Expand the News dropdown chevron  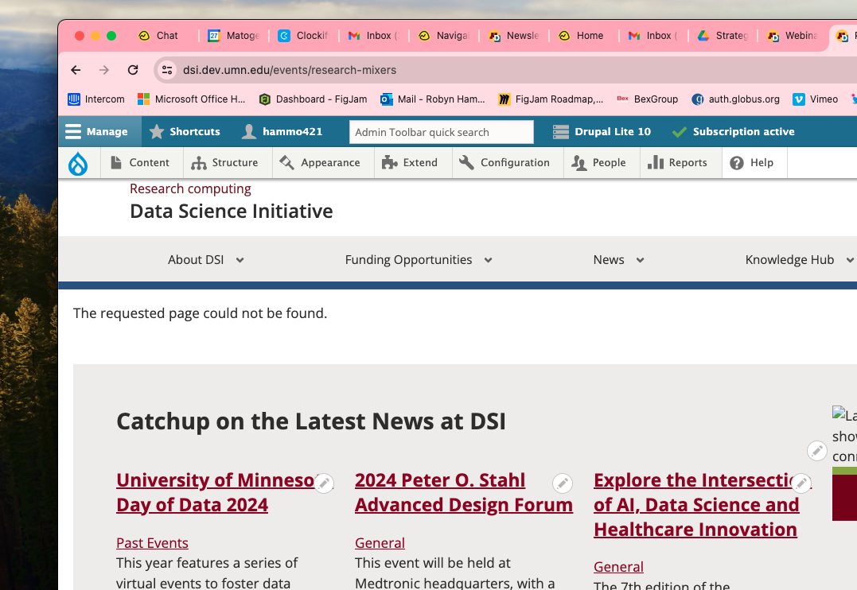pyautogui.click(x=640, y=260)
